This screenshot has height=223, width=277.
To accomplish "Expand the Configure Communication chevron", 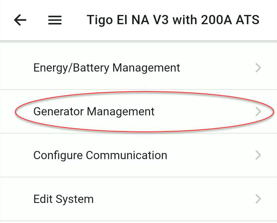I will pyautogui.click(x=258, y=155).
